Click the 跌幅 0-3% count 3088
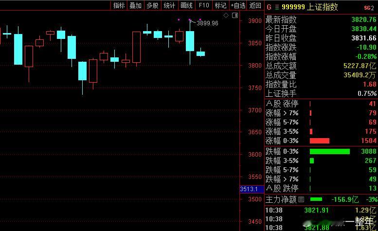This screenshot has width=378, height=231. (369, 151)
